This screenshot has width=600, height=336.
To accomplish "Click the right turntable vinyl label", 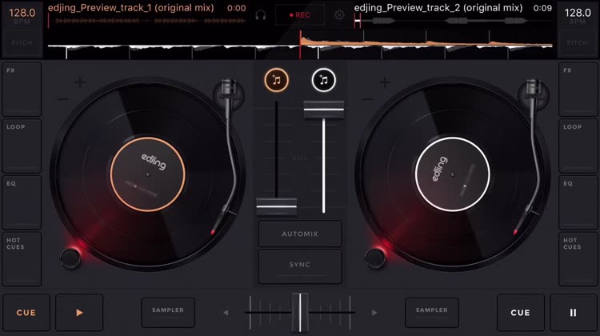I will click(x=452, y=174).
